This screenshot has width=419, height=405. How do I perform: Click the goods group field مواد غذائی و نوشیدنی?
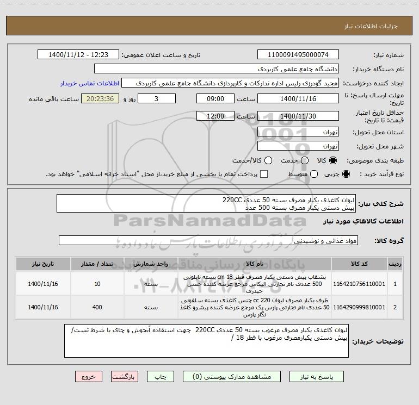pyautogui.click(x=208, y=240)
